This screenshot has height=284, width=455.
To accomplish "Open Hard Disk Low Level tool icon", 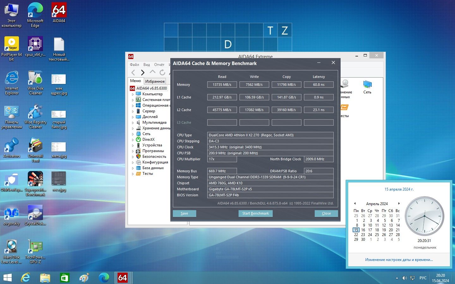I will click(12, 251).
